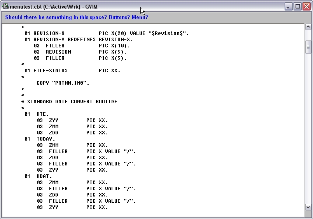Place cursor on REVISION-X in the code
Image resolution: width=313 pixels, height=219 pixels.
click(49, 33)
